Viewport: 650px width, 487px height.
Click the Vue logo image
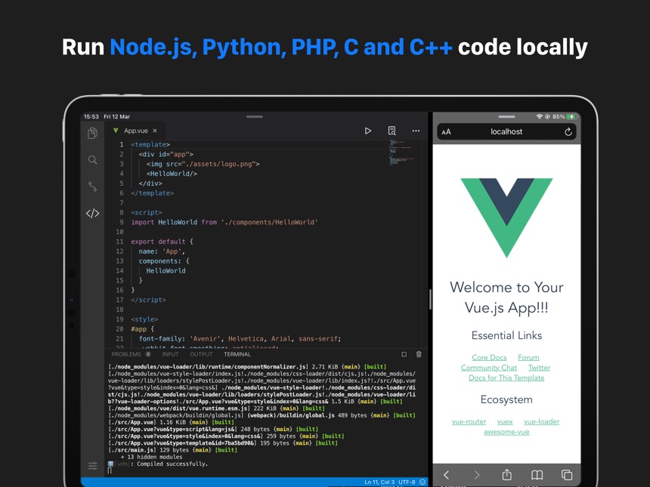(x=506, y=217)
